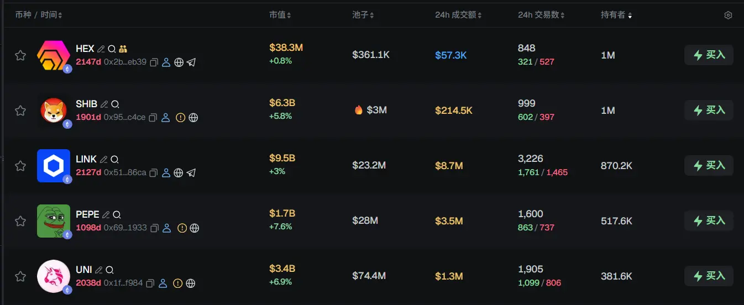The width and height of the screenshot is (744, 305).
Task: Click the yellow warning icon on SHIB row
Action: coord(180,118)
